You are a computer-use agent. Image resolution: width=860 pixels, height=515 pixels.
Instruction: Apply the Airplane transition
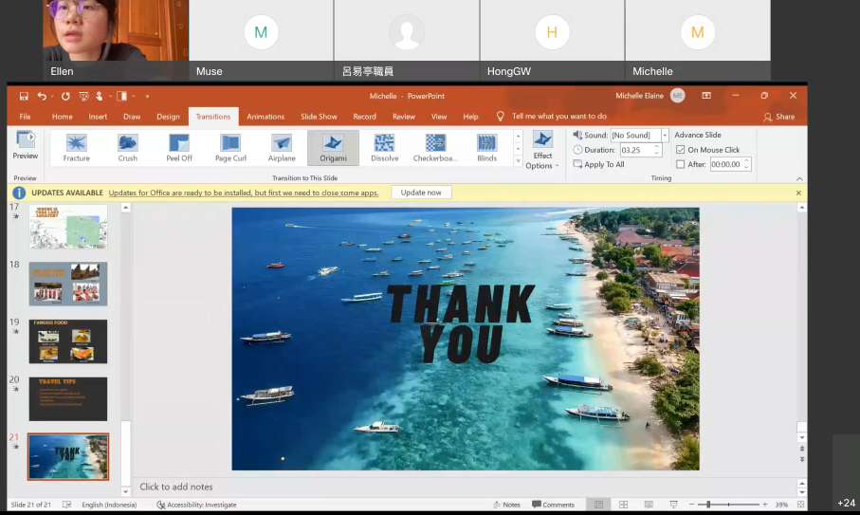(282, 148)
